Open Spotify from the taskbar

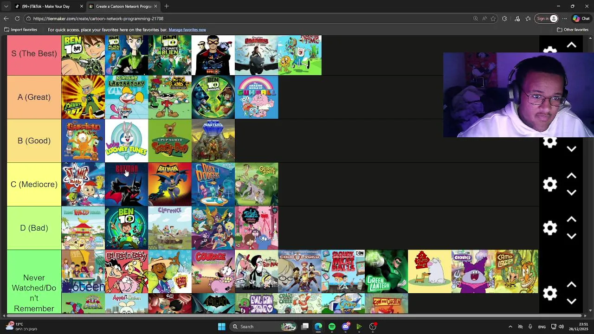(x=332, y=327)
